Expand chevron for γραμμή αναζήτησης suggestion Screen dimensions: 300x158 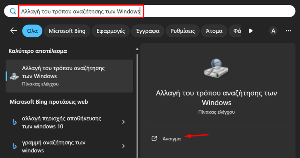pos(124,146)
